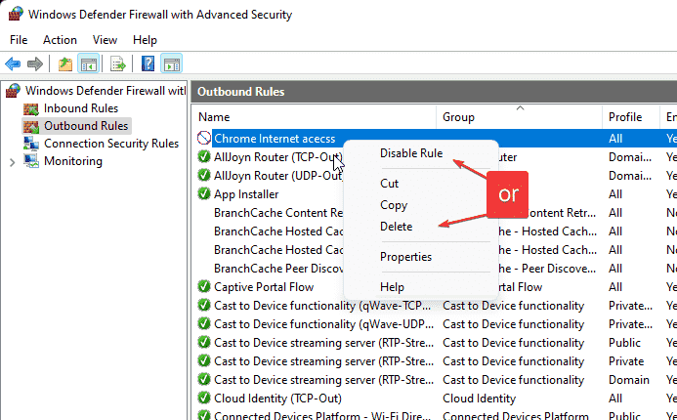Click the Cloud Identity group cell
The width and height of the screenshot is (677, 420).
point(480,399)
